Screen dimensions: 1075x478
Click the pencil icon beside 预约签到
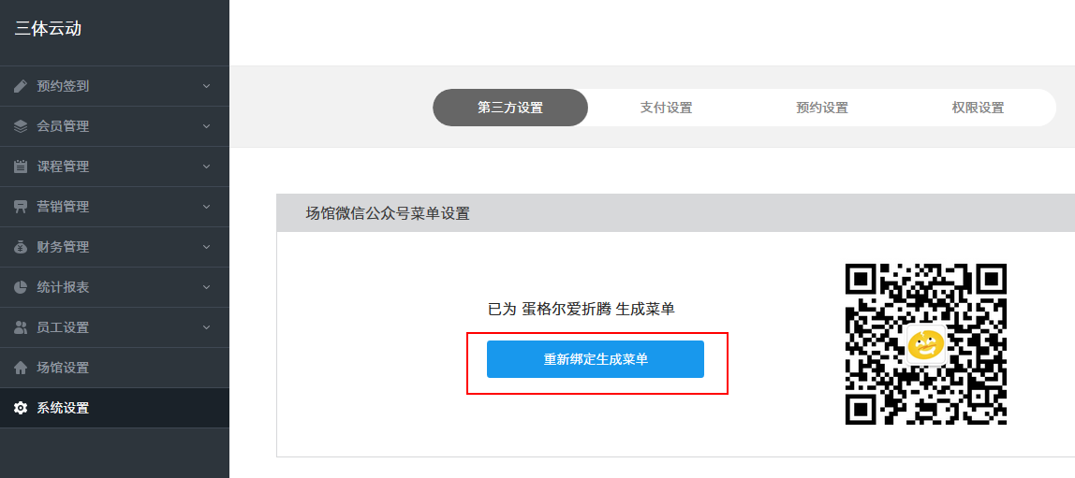coord(21,86)
